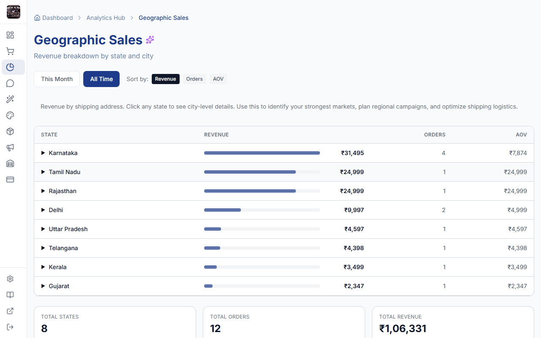Screen dimensions: 541x338
Task: Go to Analytics Hub breadcrumb link
Action: pyautogui.click(x=106, y=18)
